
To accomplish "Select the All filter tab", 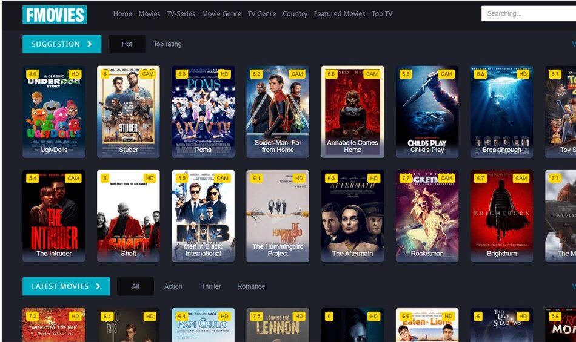I will [x=135, y=286].
